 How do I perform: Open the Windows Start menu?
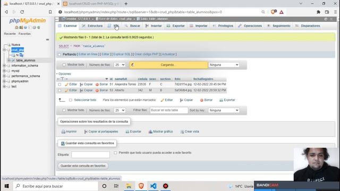(x=6, y=186)
